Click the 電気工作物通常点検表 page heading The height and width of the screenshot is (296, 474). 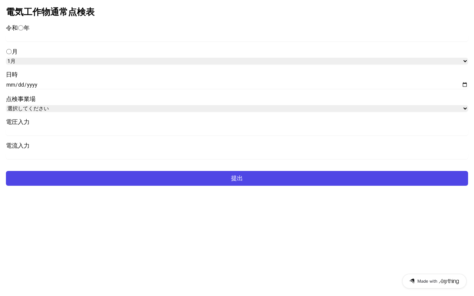(x=50, y=12)
